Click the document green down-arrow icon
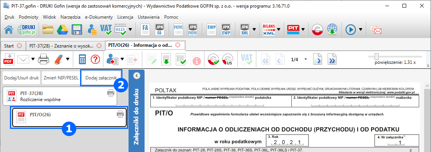The image size is (431, 152). (166, 59)
